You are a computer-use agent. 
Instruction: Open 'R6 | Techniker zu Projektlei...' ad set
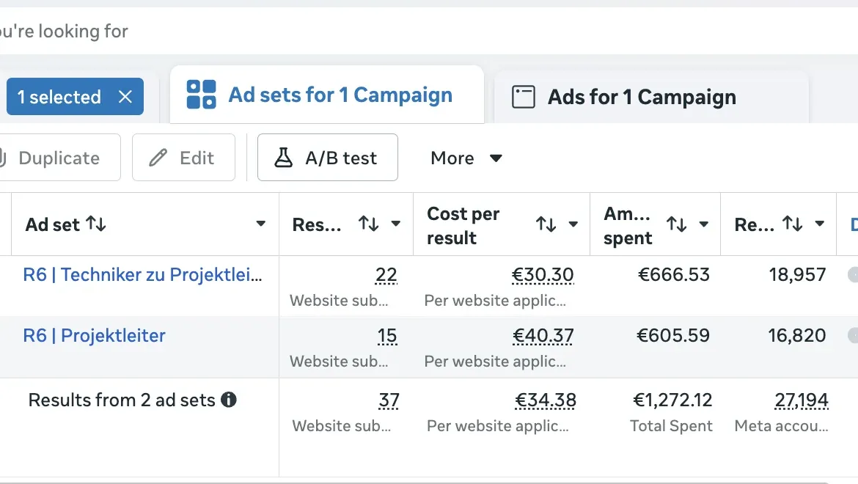pyautogui.click(x=142, y=274)
